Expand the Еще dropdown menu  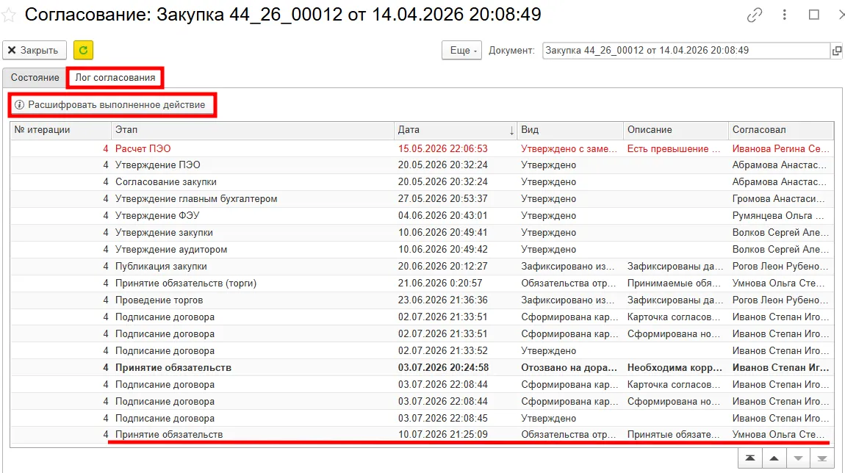pos(462,50)
